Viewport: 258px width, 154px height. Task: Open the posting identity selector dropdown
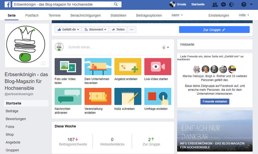click(x=166, y=47)
